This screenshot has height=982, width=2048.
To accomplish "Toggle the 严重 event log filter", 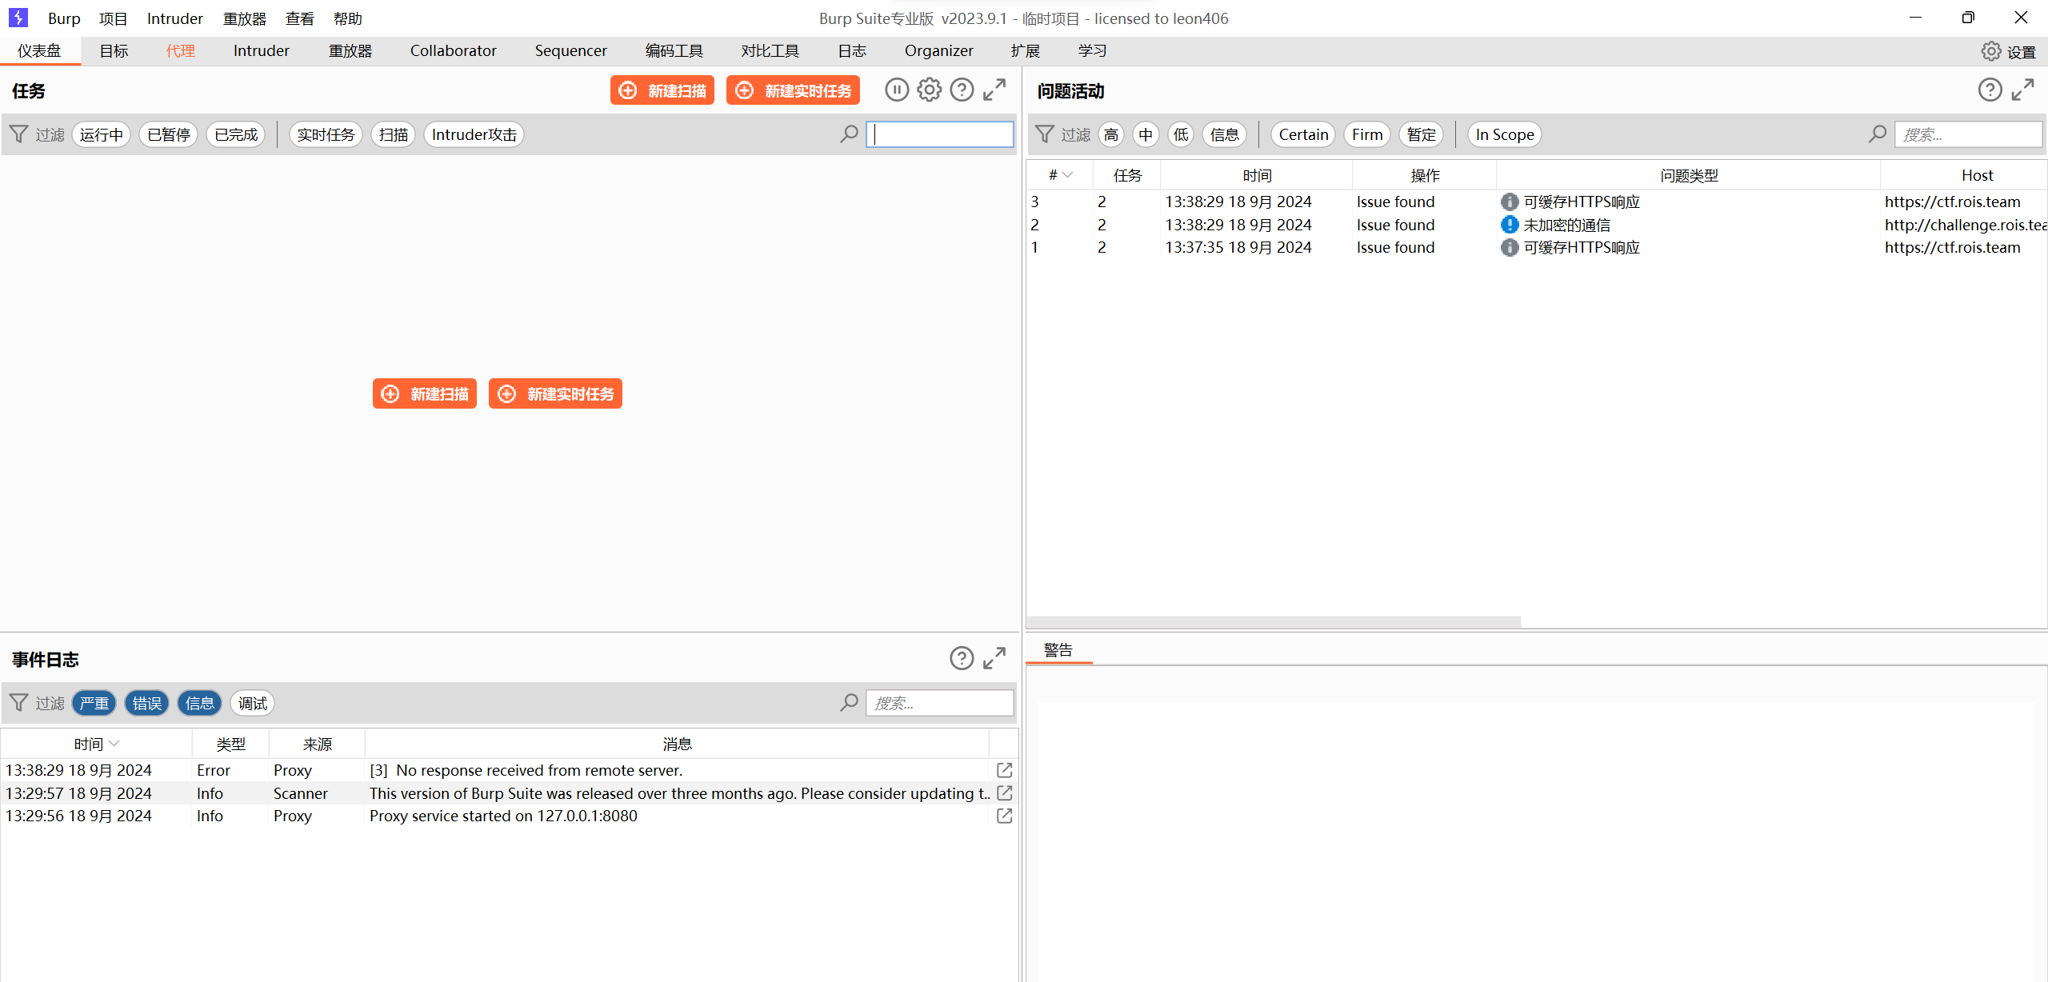I will (x=94, y=704).
